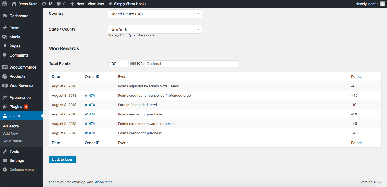This screenshot has width=387, height=187.
Task: Select Add New user submenu item
Action: coord(10,133)
